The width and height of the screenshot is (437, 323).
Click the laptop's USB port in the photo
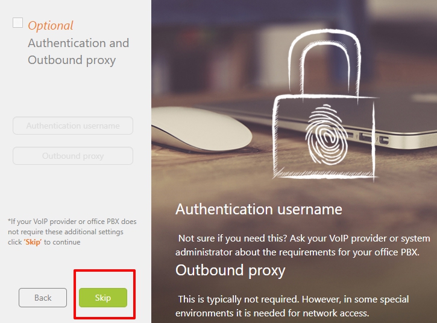(x=365, y=138)
